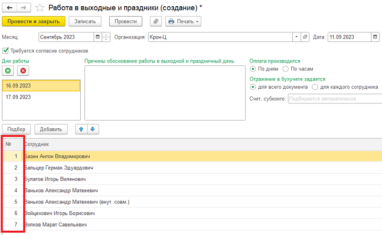Move employee row down with blue arrow
This screenshot has width=382, height=235.
pyautogui.click(x=93, y=129)
